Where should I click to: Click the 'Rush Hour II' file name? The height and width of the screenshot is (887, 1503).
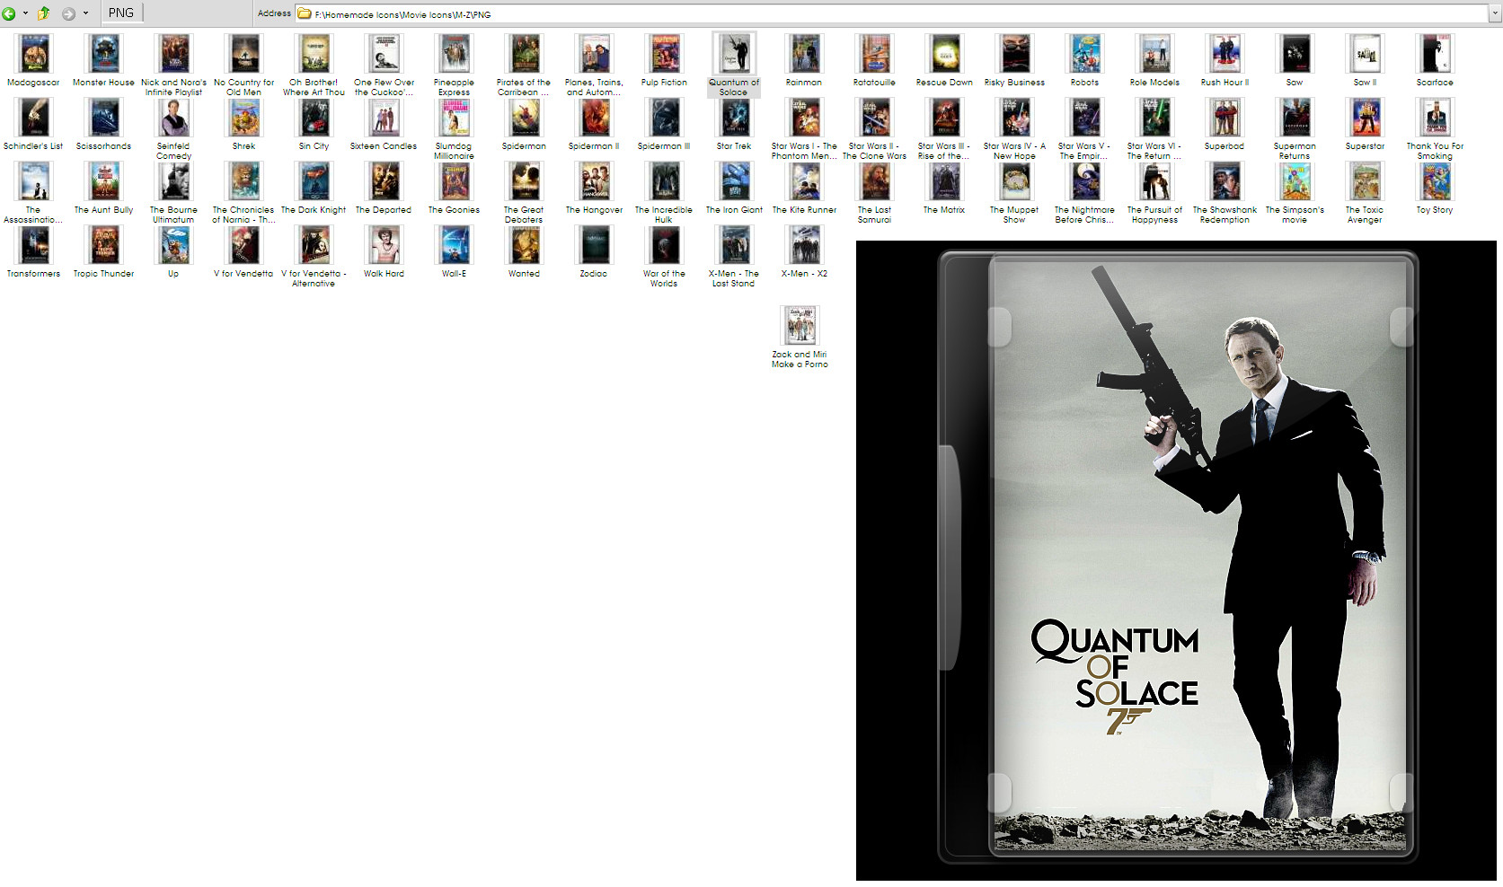point(1225,83)
